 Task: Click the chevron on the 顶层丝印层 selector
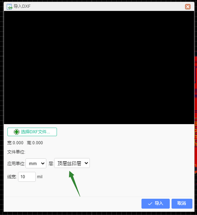pyautogui.click(x=86, y=163)
